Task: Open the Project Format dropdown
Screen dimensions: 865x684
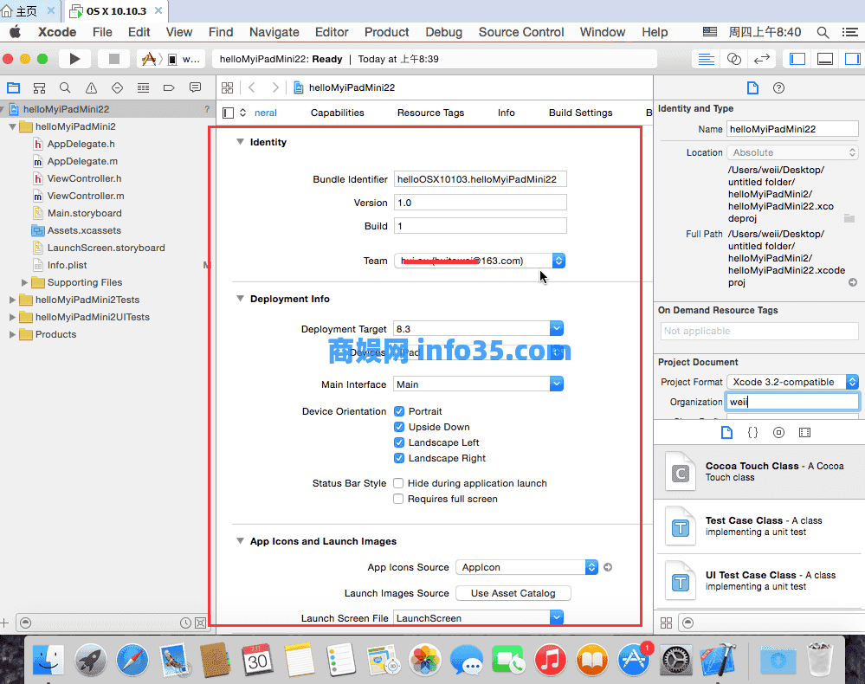Action: click(x=792, y=382)
